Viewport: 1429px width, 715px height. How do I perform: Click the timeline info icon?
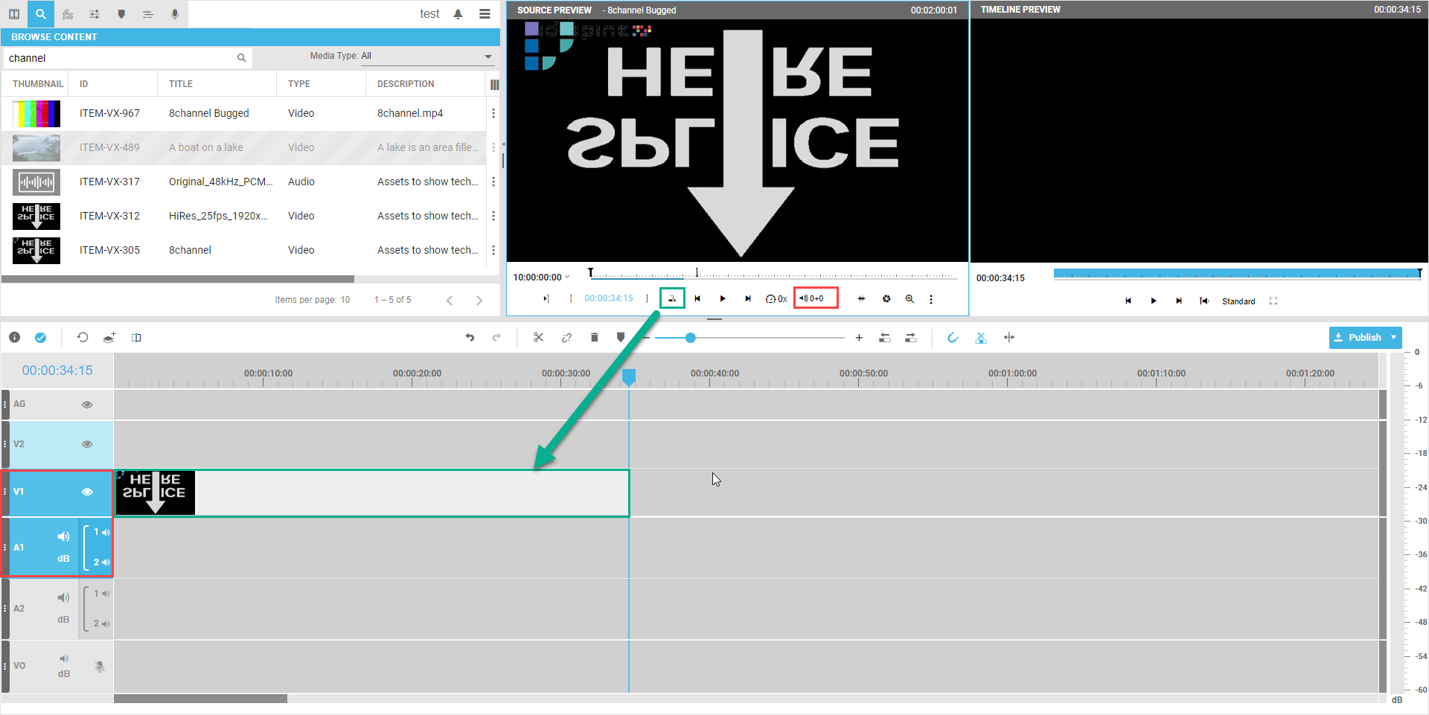tap(15, 338)
